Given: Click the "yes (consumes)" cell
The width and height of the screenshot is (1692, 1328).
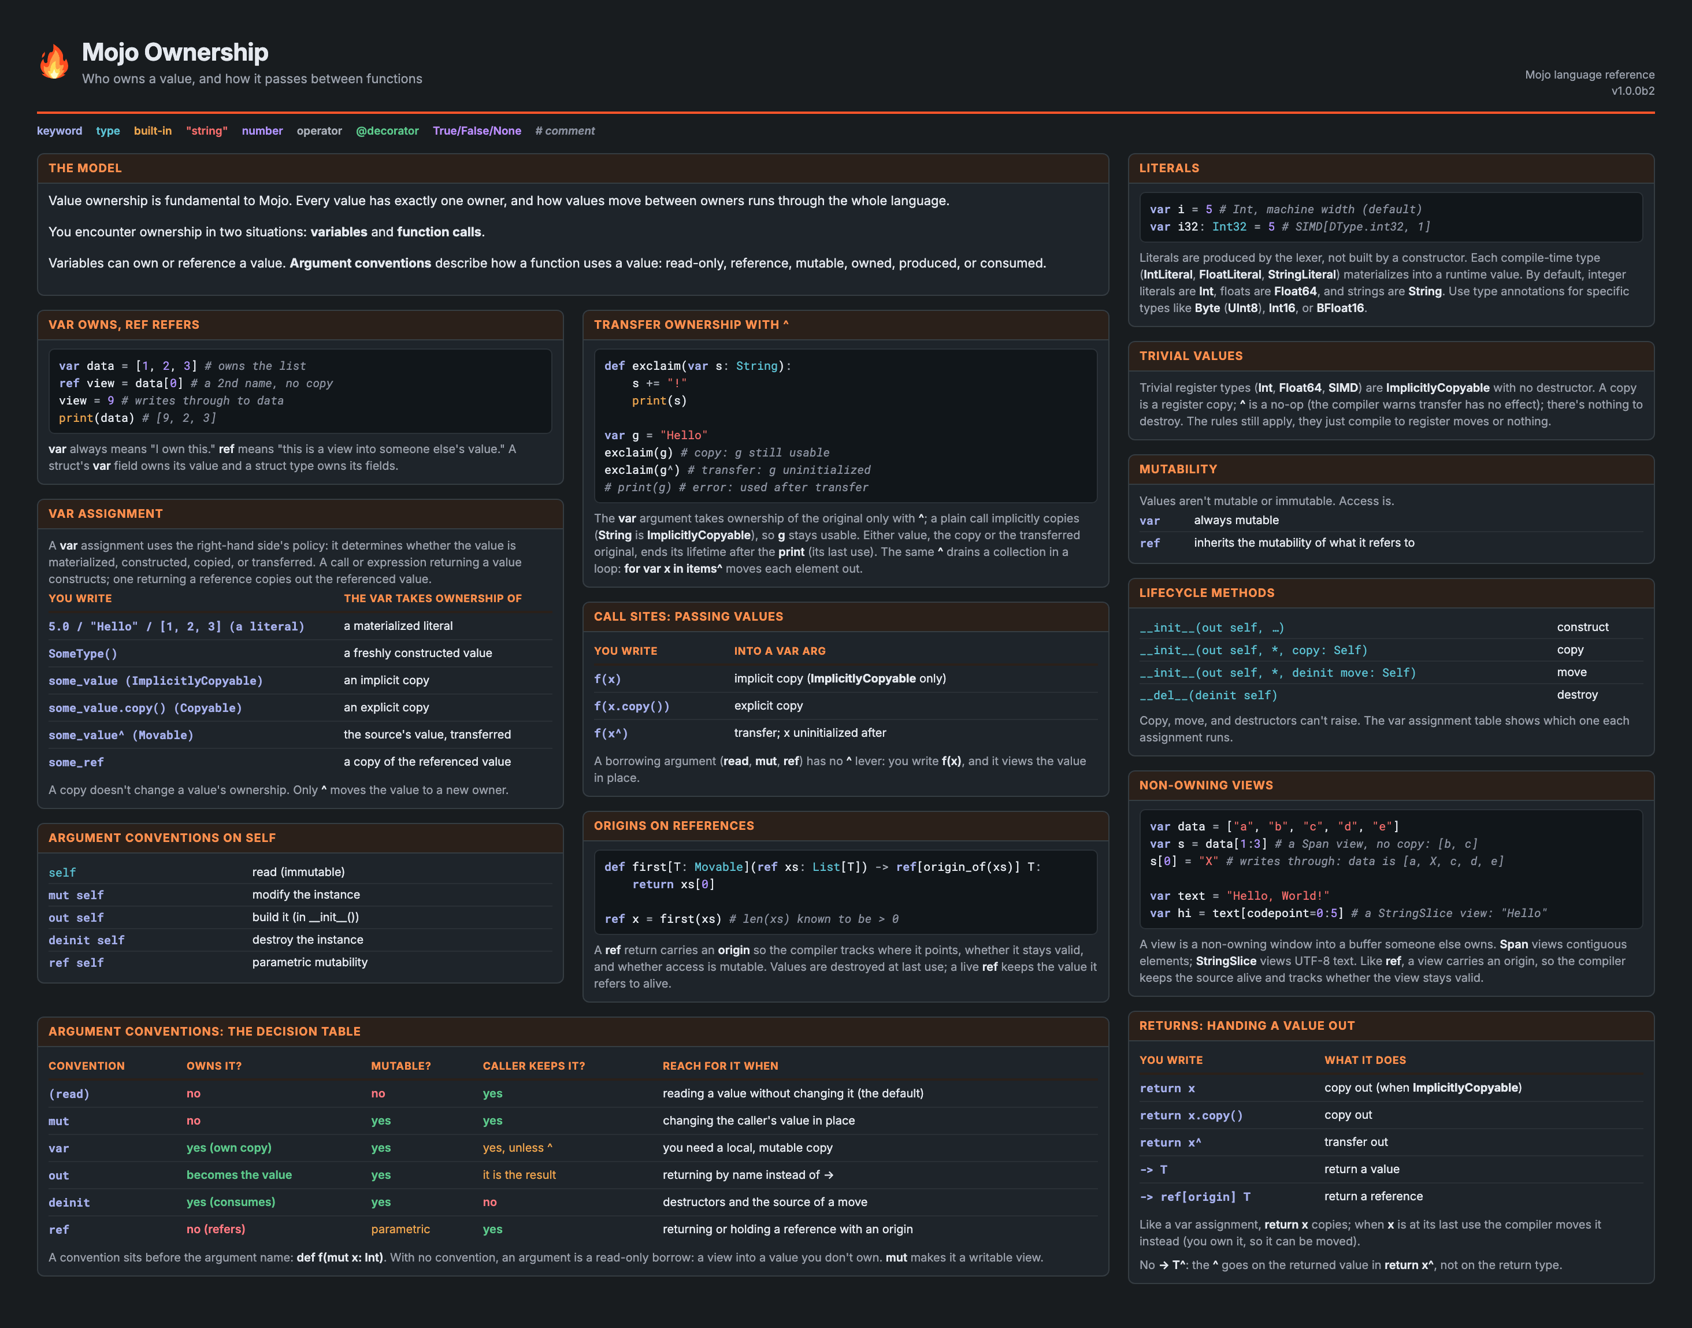Looking at the screenshot, I should coord(230,1202).
